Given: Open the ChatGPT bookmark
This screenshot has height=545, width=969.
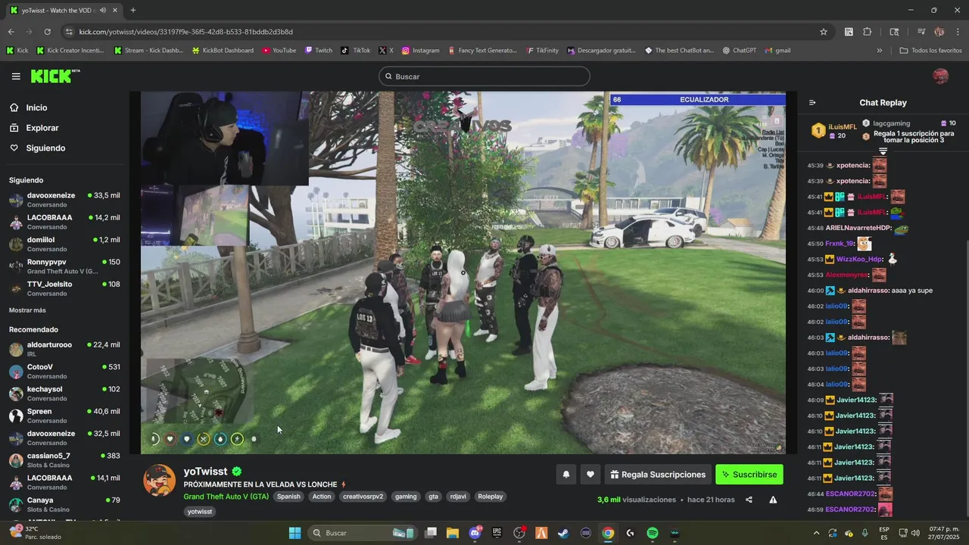Looking at the screenshot, I should (x=740, y=51).
